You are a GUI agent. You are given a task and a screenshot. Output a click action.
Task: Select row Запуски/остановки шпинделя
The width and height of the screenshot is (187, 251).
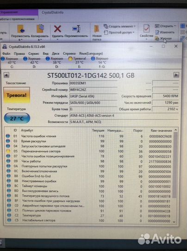89,146
